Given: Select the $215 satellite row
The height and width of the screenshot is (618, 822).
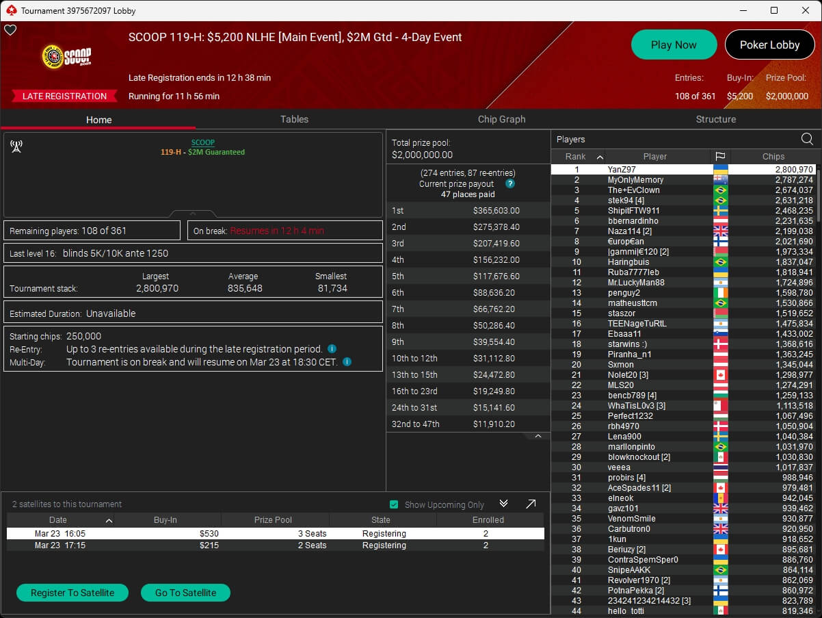Looking at the screenshot, I should [275, 545].
